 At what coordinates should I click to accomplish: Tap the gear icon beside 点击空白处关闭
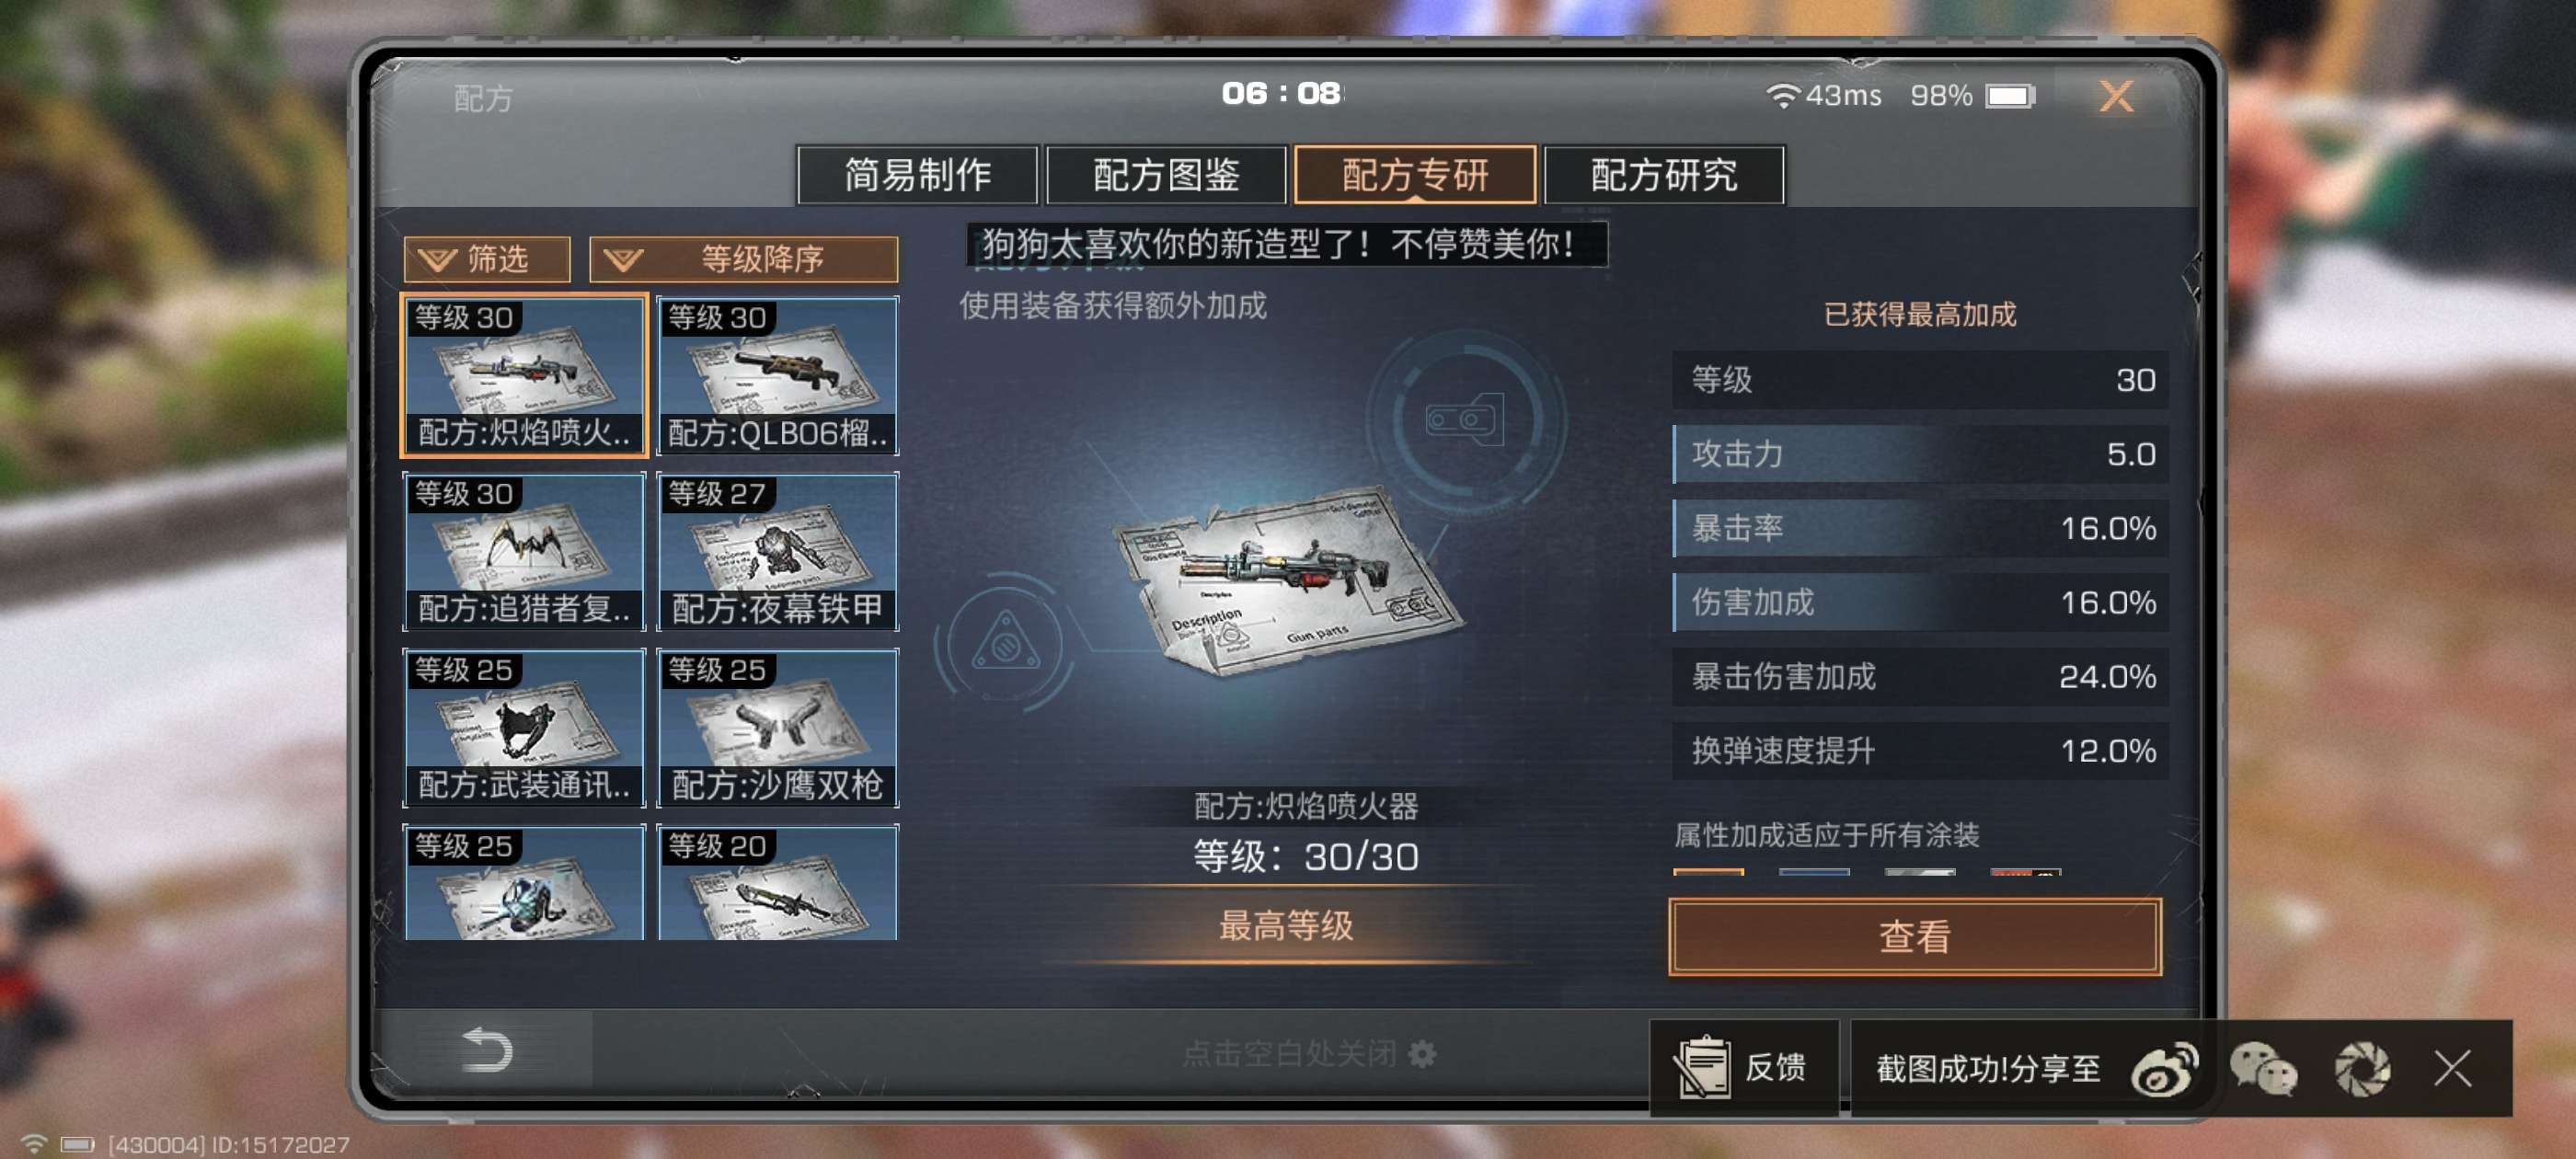1422,1053
